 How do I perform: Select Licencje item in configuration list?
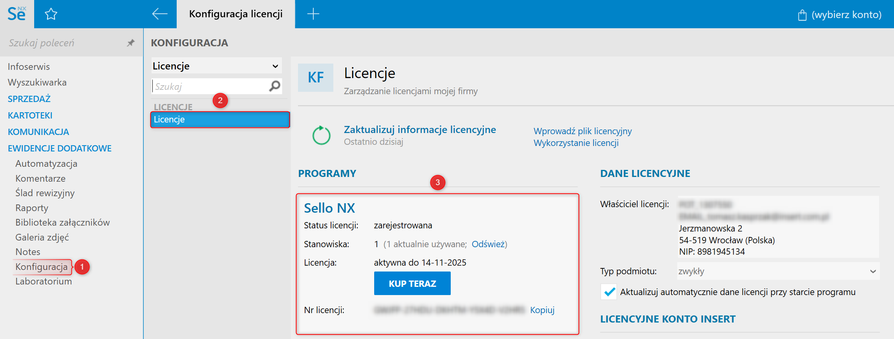pos(220,120)
